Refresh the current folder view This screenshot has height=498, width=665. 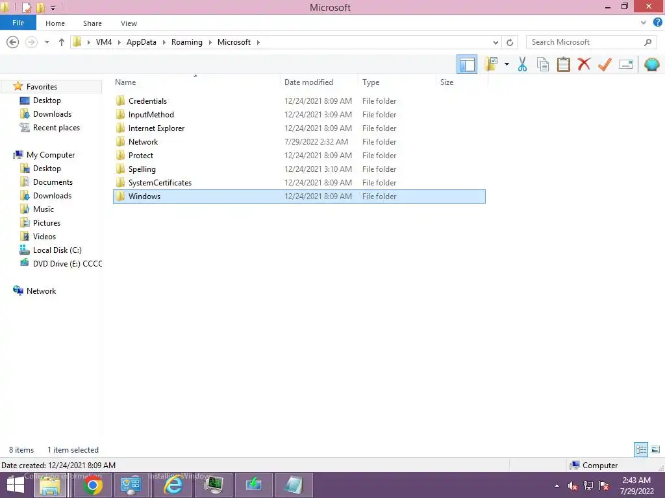coord(510,42)
